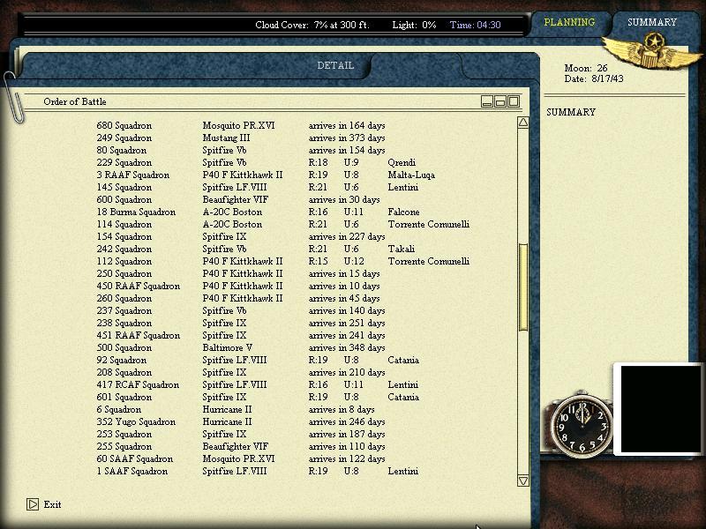Click the Exit label
Image resolution: width=706 pixels, height=529 pixels.
52,504
